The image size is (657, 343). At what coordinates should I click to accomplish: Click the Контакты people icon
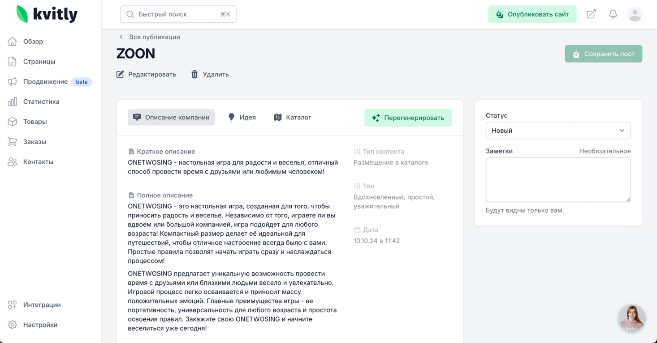pyautogui.click(x=13, y=162)
